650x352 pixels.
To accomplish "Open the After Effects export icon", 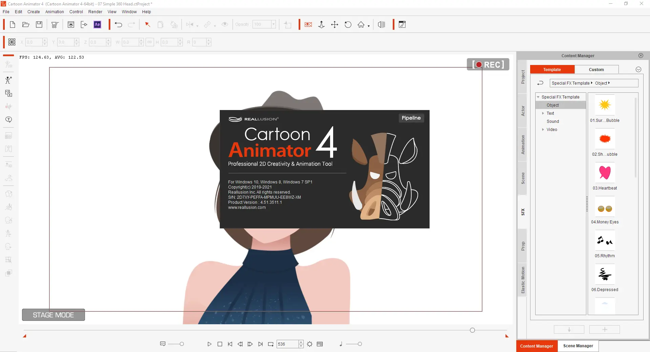I will [x=97, y=24].
